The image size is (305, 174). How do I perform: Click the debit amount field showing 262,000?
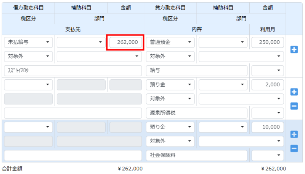pos(125,42)
